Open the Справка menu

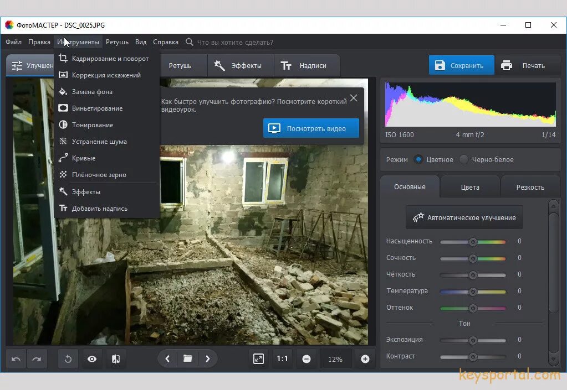tap(166, 42)
